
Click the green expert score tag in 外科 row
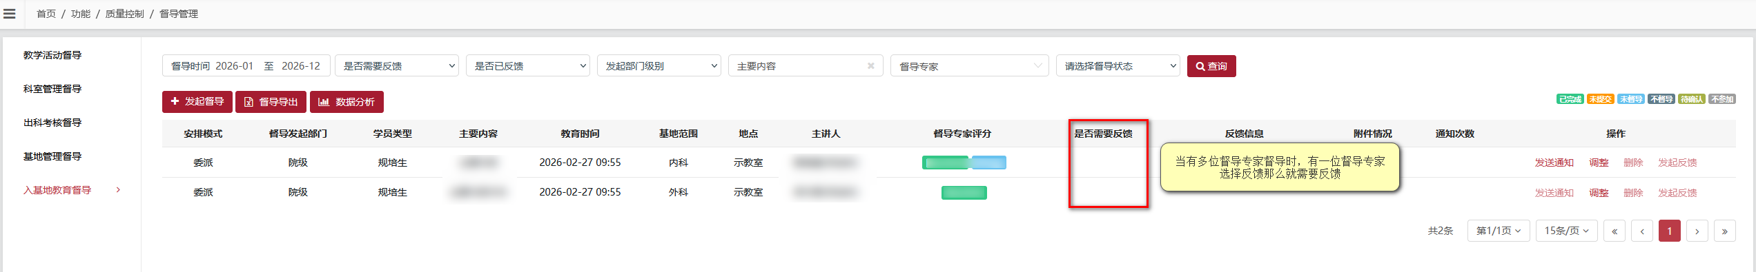(x=964, y=193)
